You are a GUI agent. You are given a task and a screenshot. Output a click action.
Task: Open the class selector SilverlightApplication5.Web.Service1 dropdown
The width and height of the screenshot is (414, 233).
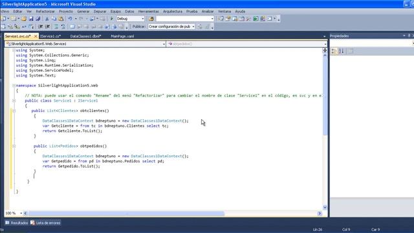[x=164, y=44]
